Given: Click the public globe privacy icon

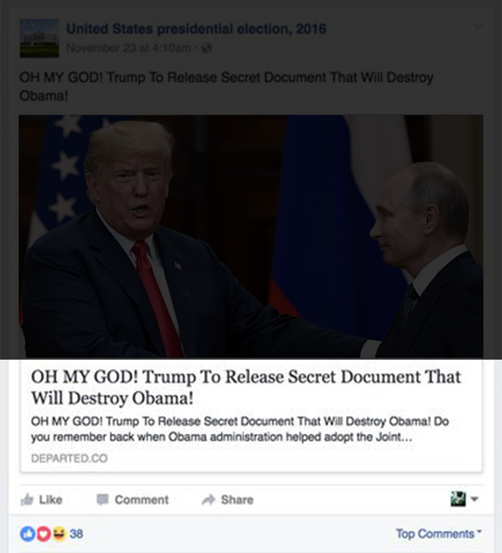Looking at the screenshot, I should click(x=206, y=48).
